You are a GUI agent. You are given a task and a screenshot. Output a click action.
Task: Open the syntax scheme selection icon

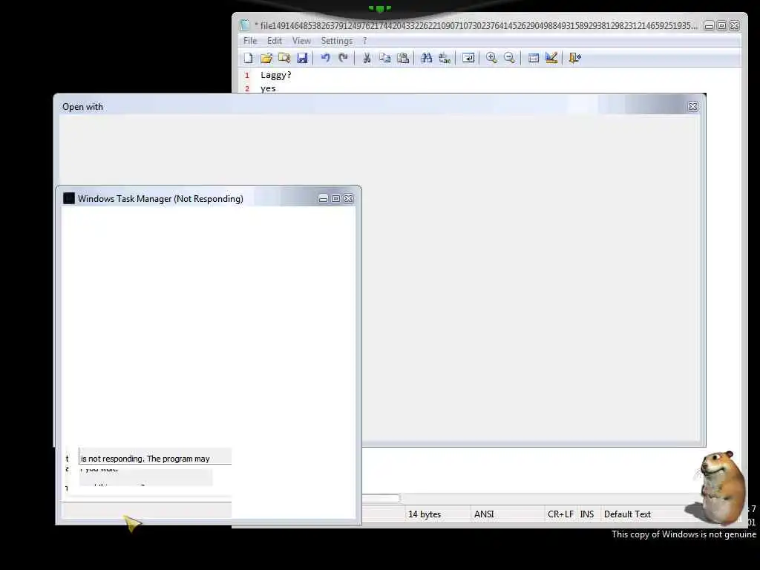[533, 58]
